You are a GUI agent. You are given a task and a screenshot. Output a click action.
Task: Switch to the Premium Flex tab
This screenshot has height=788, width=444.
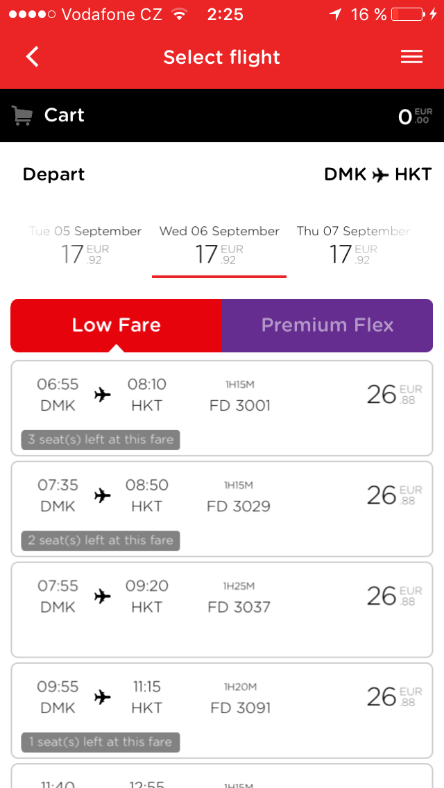coord(327,325)
